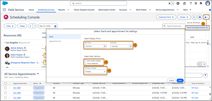
Task: Click the icon button right of pulse button
Action: click(x=200, y=17)
